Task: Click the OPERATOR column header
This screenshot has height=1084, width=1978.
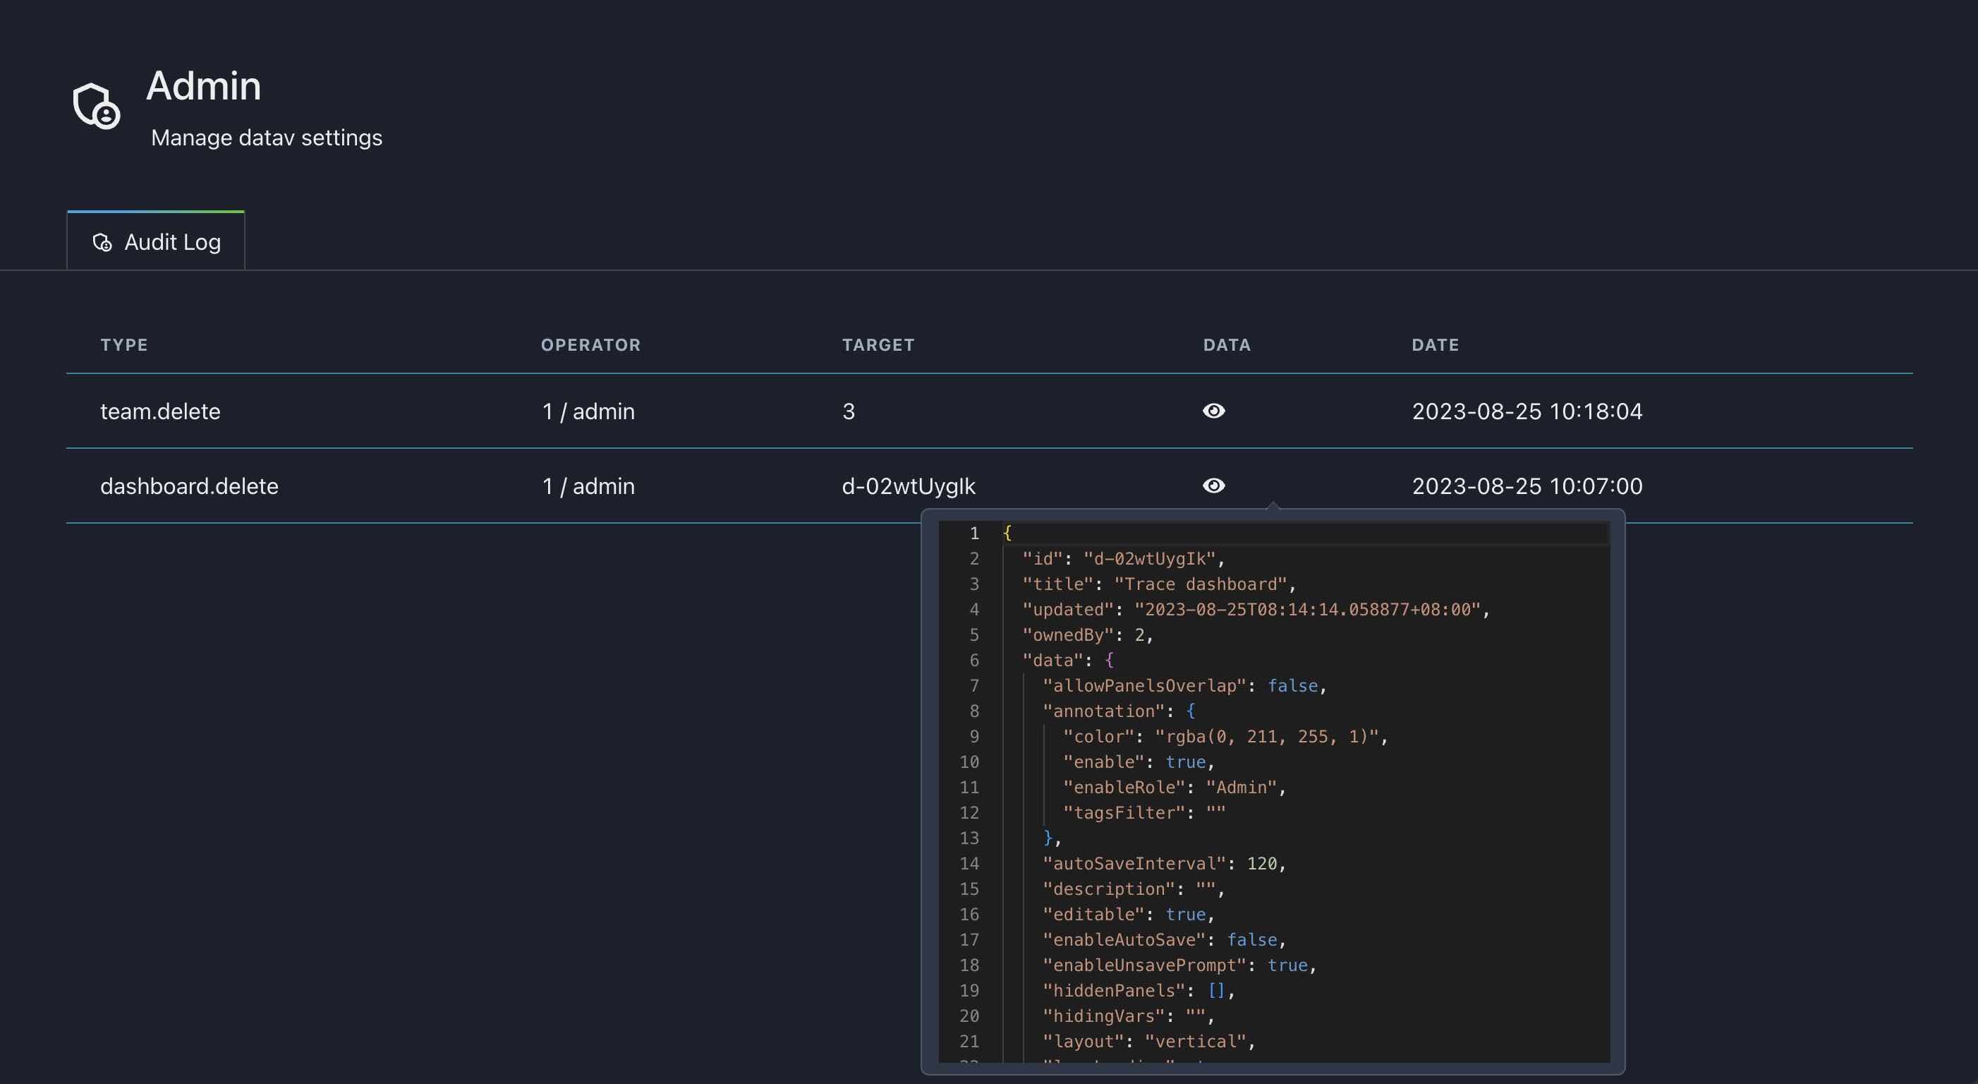Action: (590, 345)
